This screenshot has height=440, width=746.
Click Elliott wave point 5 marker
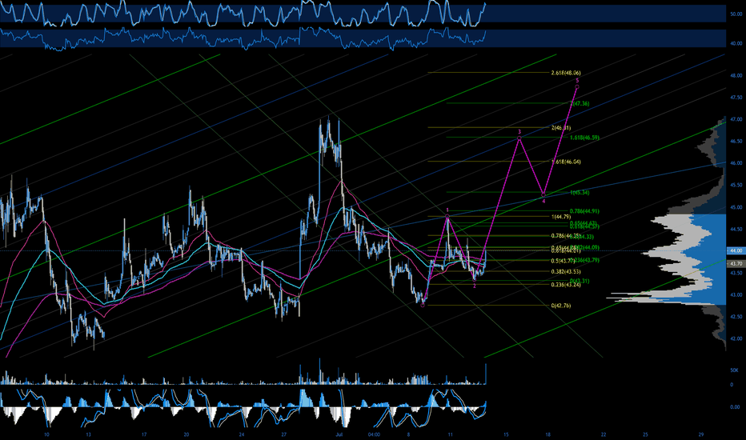pos(577,86)
